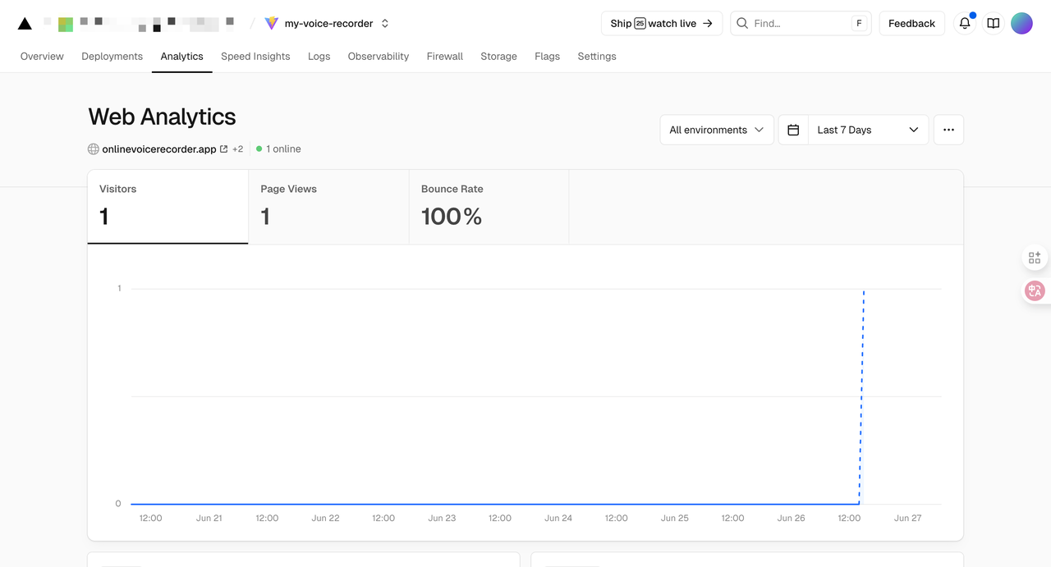Viewport: 1051px width, 567px height.
Task: Click the translate extension floating icon
Action: pos(1035,291)
